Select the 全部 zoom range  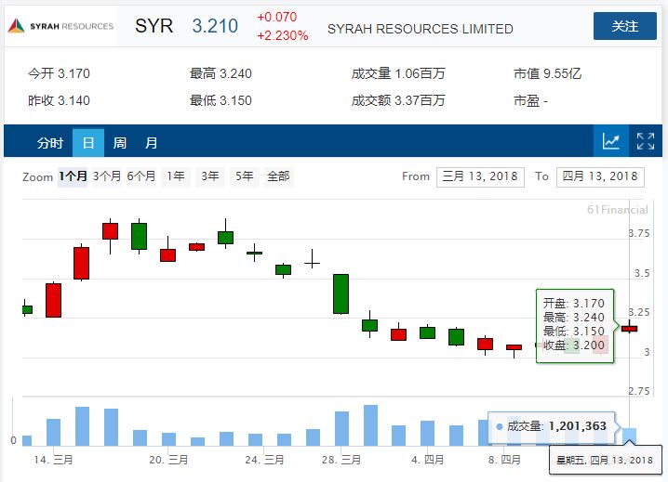(x=278, y=176)
